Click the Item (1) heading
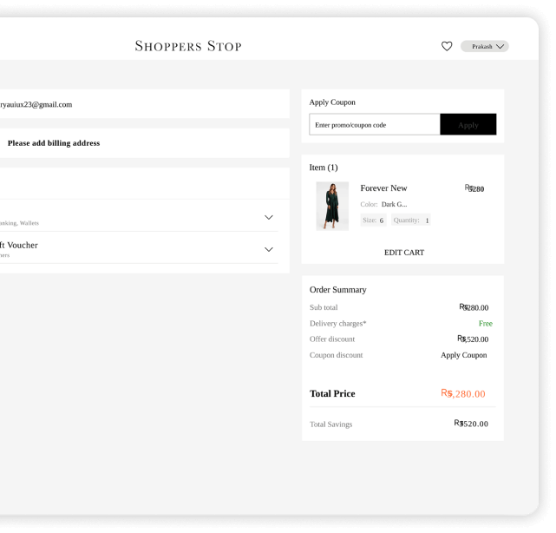Image resolution: width=556 pixels, height=533 pixels. pyautogui.click(x=324, y=168)
